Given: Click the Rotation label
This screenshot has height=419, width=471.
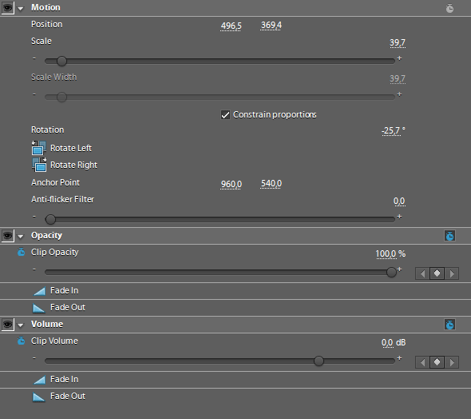Looking at the screenshot, I should 47,130.
